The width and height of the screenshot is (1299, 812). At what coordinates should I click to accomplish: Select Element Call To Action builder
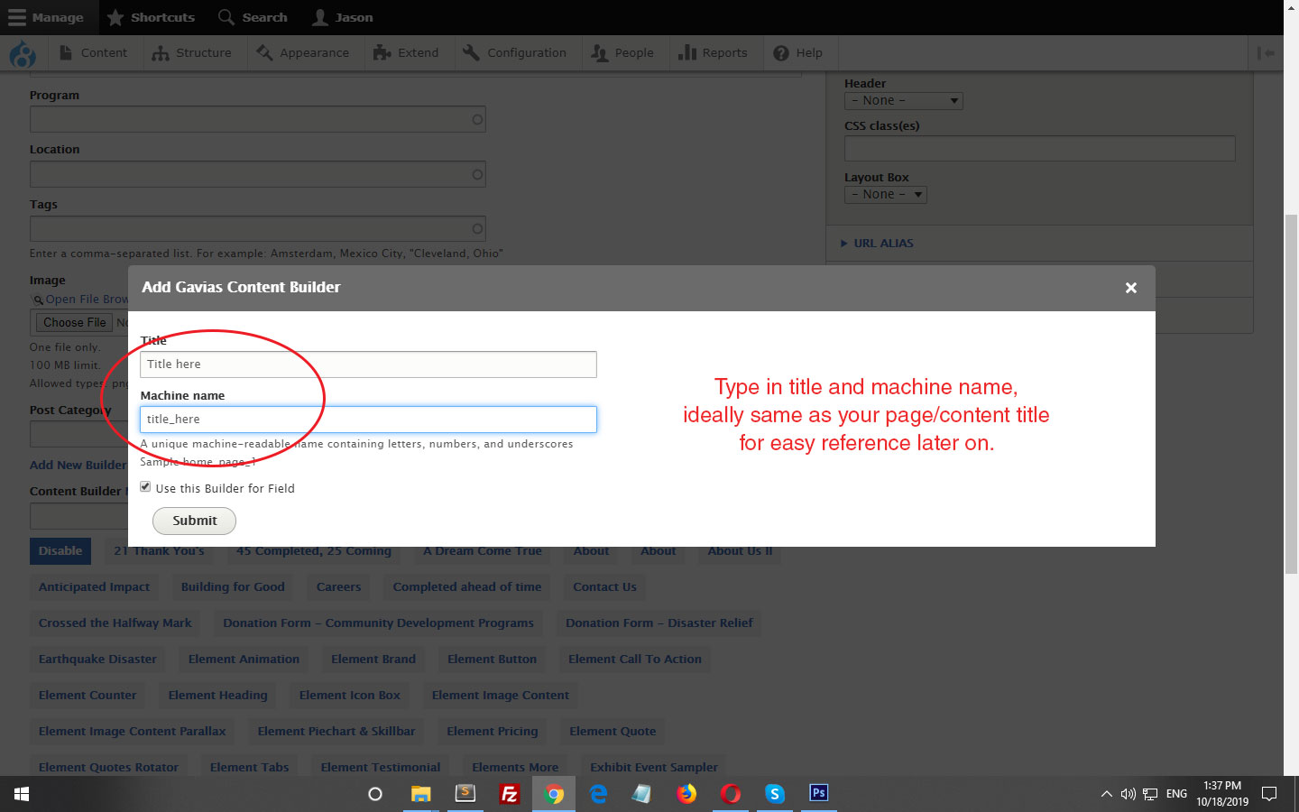(635, 660)
